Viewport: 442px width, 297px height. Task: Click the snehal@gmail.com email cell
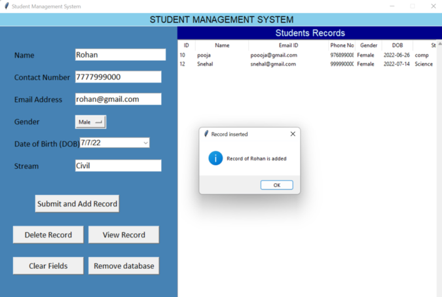click(x=273, y=64)
